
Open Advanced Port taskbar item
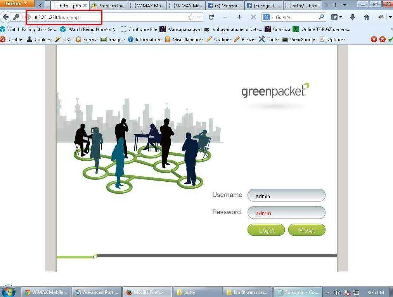click(x=97, y=292)
